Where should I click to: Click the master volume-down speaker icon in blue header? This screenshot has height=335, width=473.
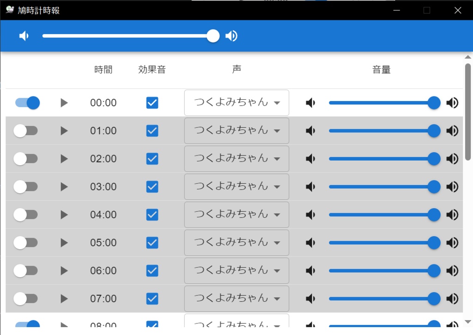point(24,36)
